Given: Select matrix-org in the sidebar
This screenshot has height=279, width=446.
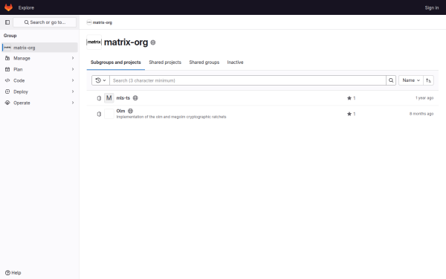Looking at the screenshot, I should pos(40,48).
